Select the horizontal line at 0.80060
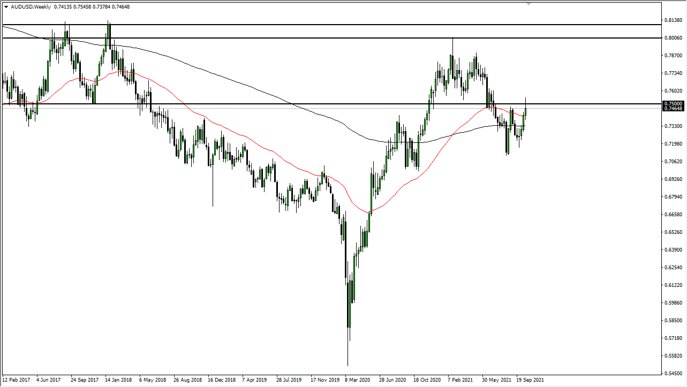Viewport: 687px width, 387px height. tap(321, 38)
